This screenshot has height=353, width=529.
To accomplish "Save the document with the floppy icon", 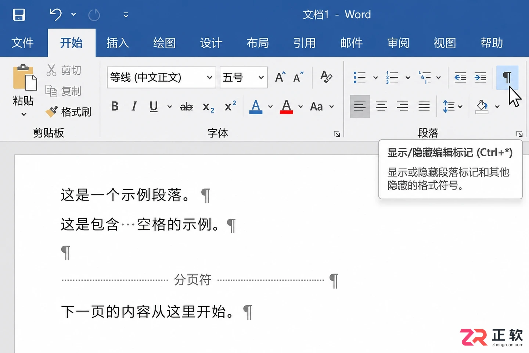I will [x=19, y=15].
